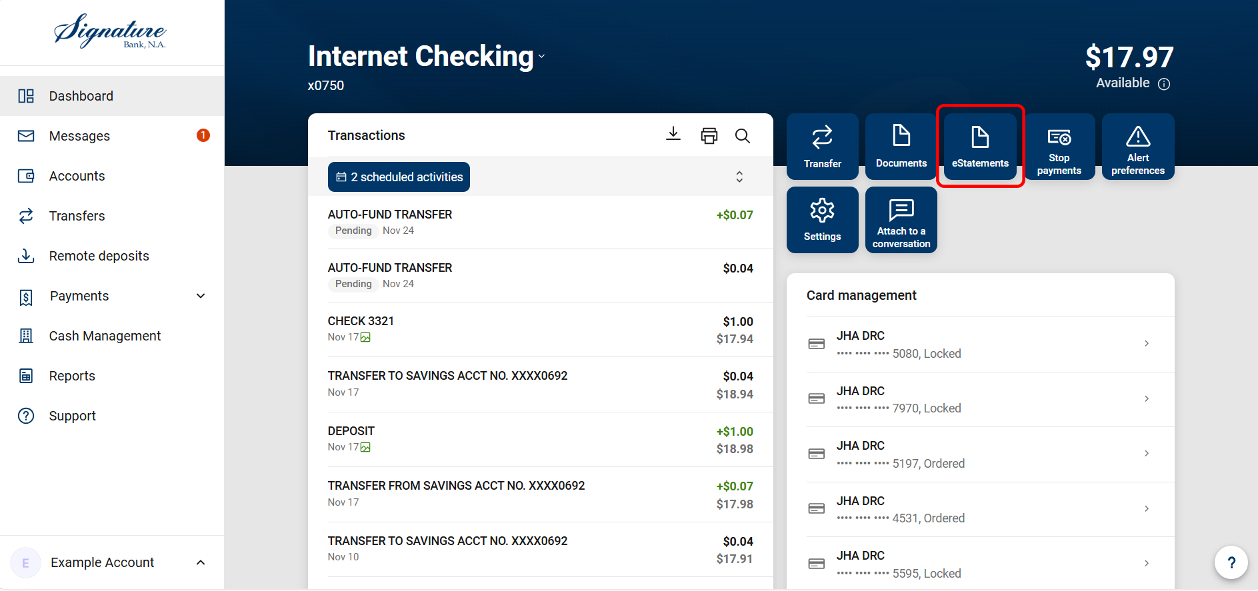Image resolution: width=1258 pixels, height=591 pixels.
Task: Open card ending 4531 details chevron
Action: [1147, 508]
